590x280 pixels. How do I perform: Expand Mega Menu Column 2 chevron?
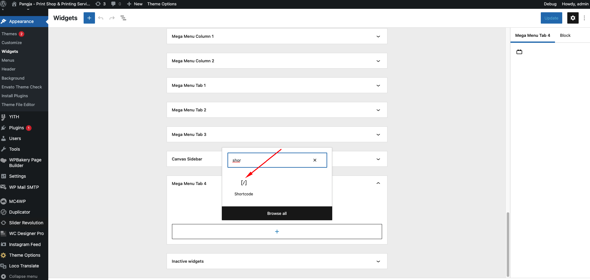(378, 61)
